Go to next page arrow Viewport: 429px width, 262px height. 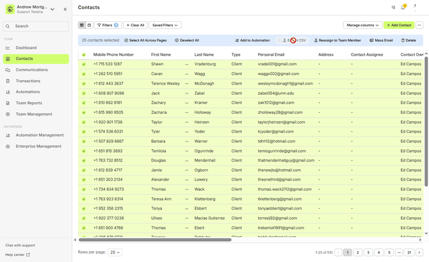click(x=419, y=252)
